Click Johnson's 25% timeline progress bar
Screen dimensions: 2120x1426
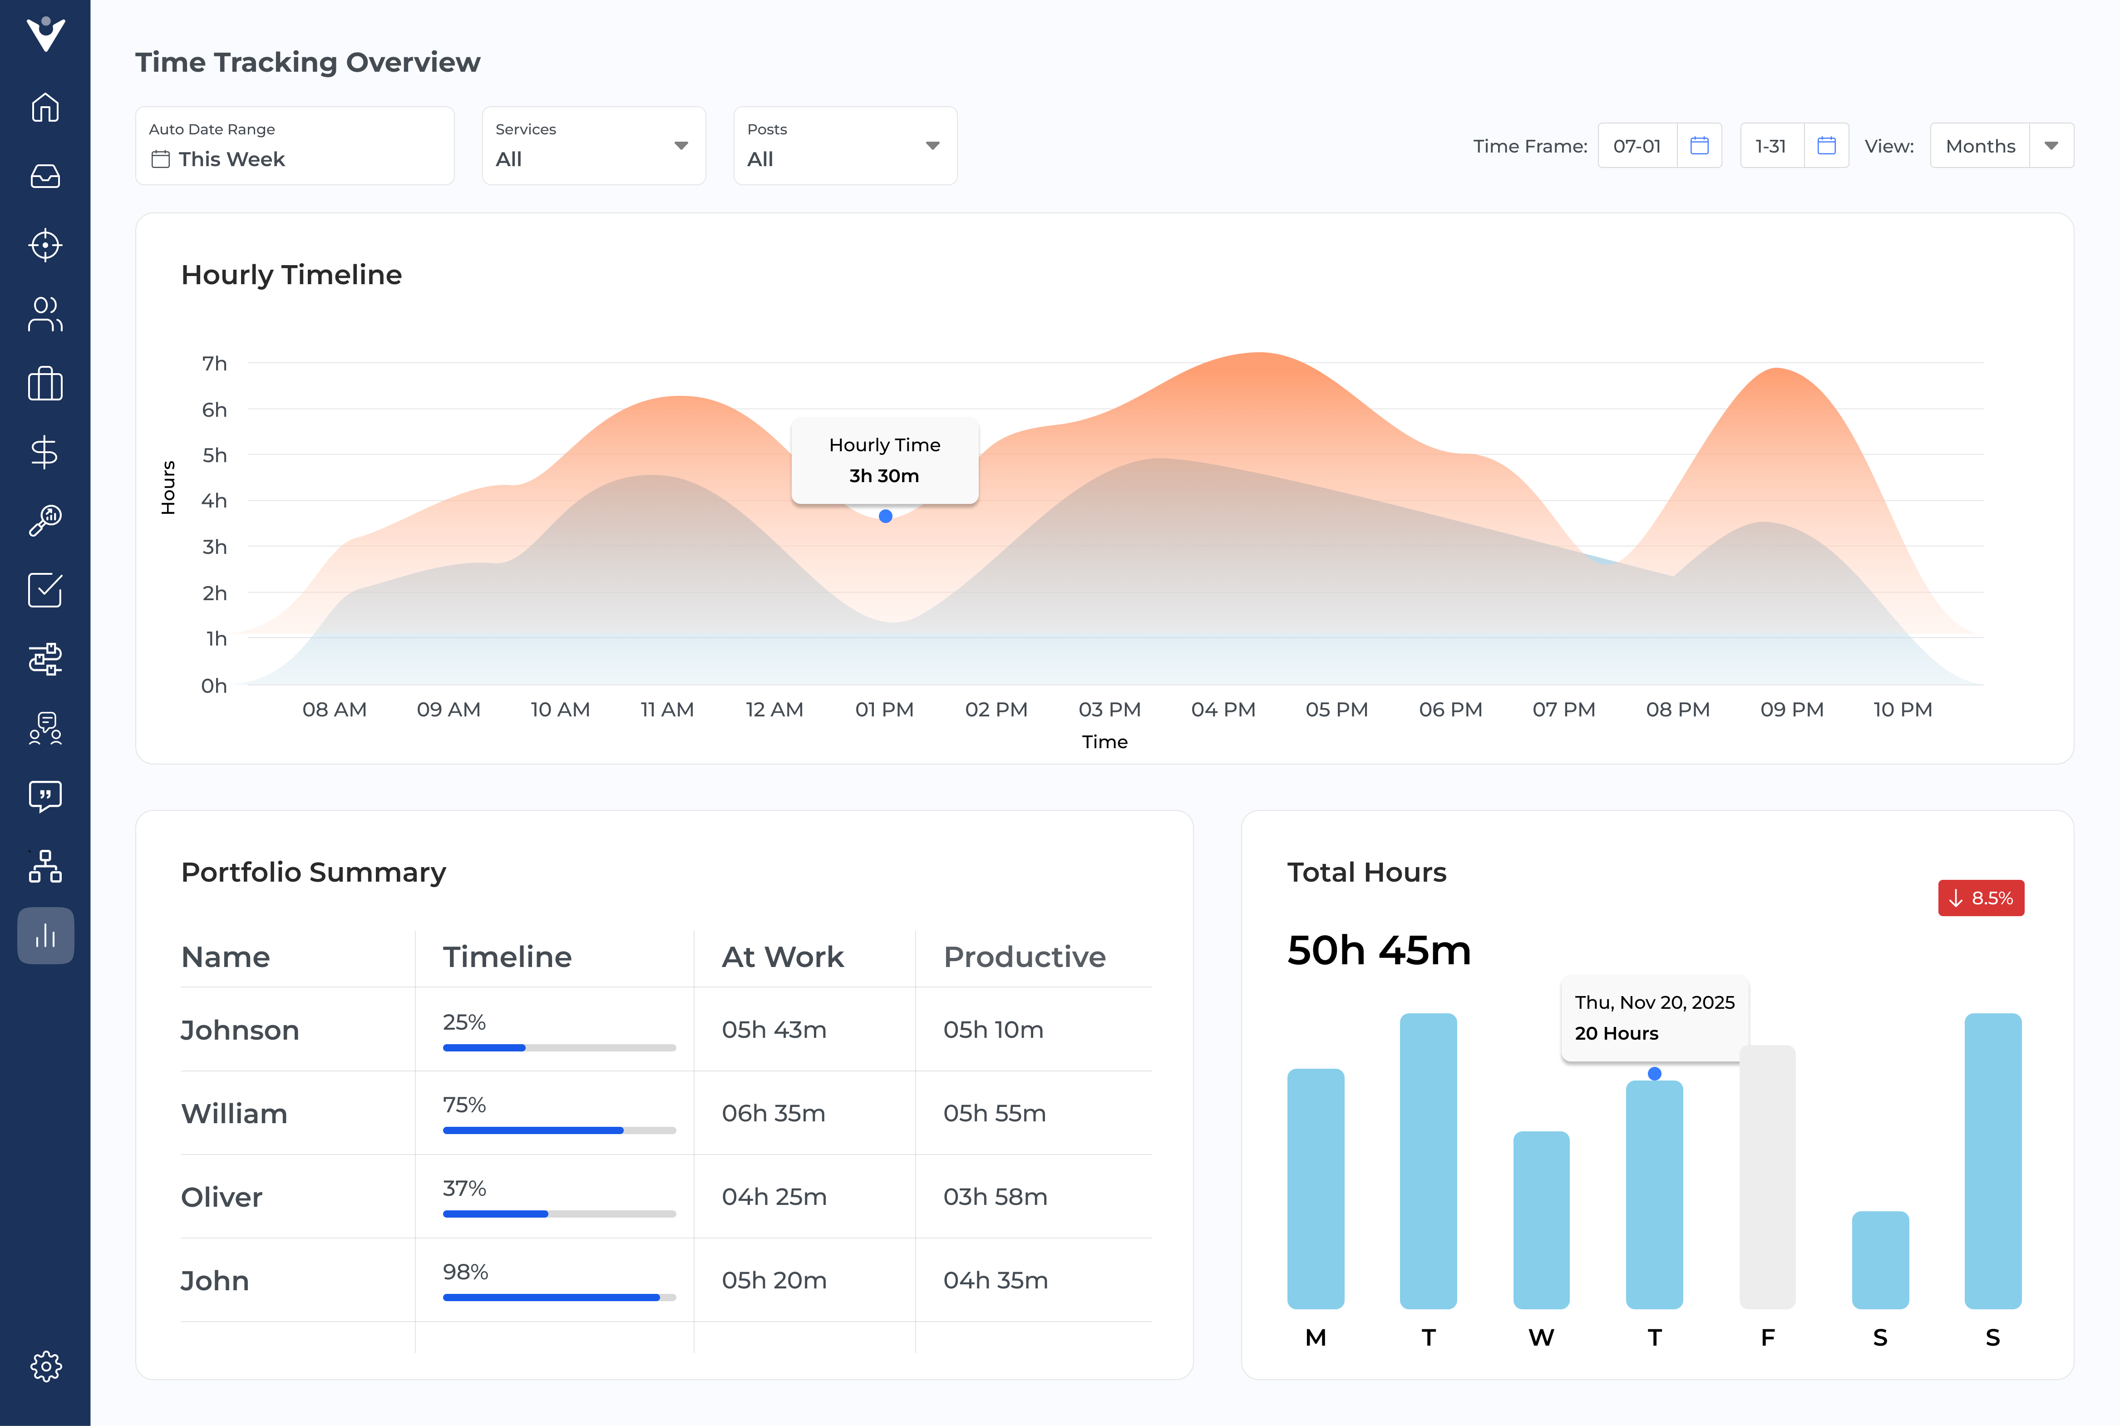coord(559,1048)
